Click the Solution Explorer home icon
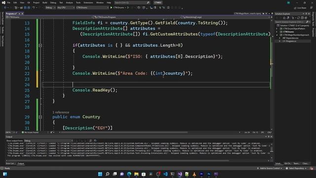The image size is (316, 178). pos(284,18)
